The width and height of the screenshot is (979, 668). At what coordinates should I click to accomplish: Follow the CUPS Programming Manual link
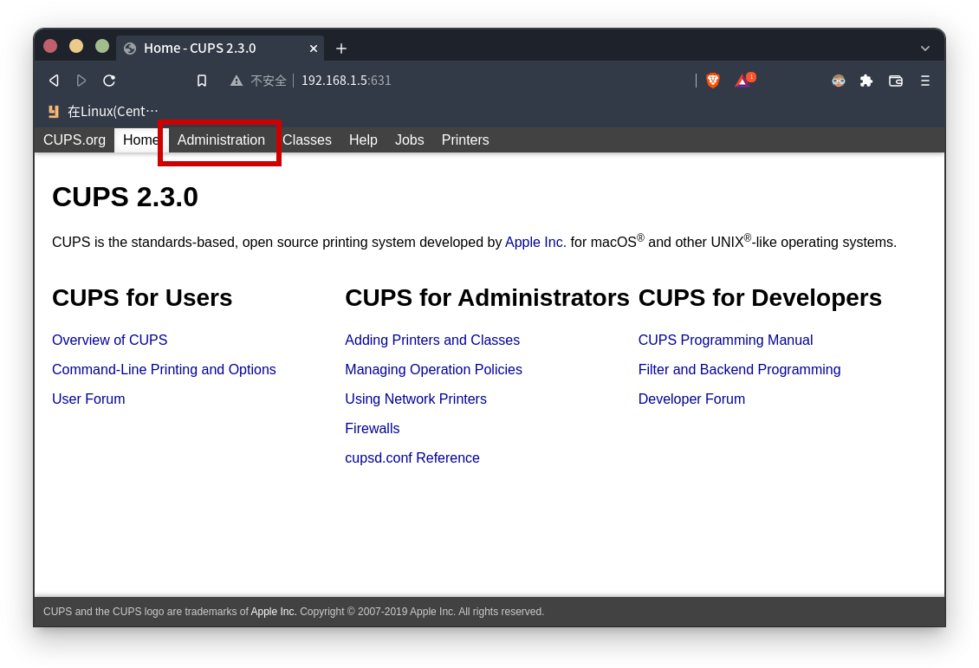(725, 340)
